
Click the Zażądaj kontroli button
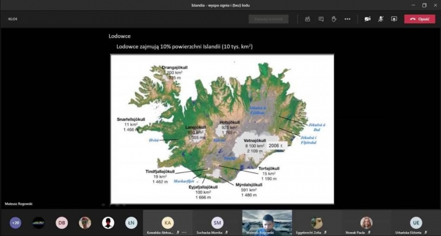point(268,19)
